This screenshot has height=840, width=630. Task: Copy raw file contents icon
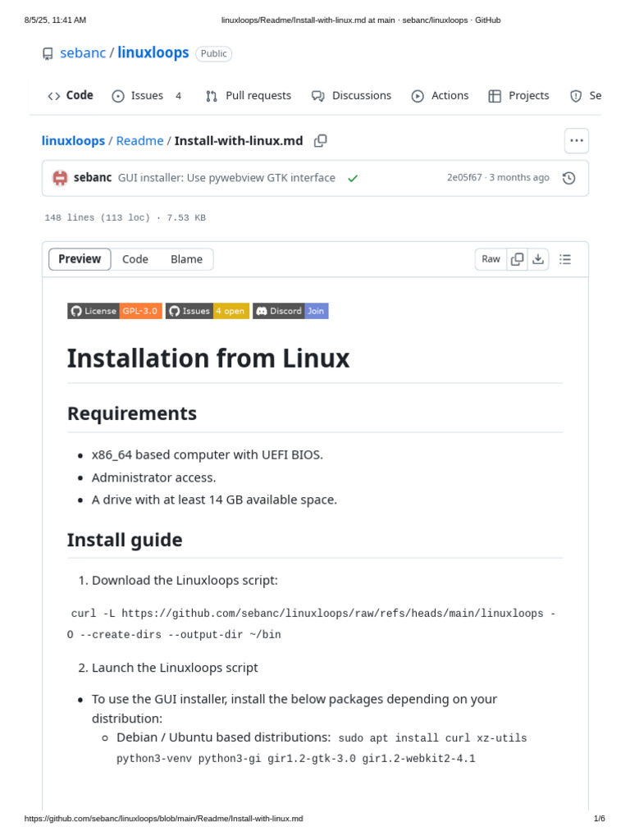click(x=517, y=259)
